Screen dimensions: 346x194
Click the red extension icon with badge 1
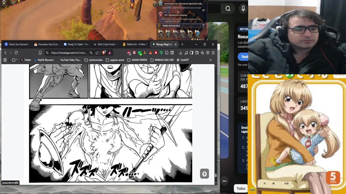click(x=129, y=53)
